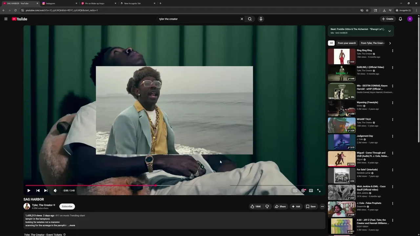Screen dimensions: 420x236
Task: Open Tyler, The Creator channel avatar
Action: [27, 206]
